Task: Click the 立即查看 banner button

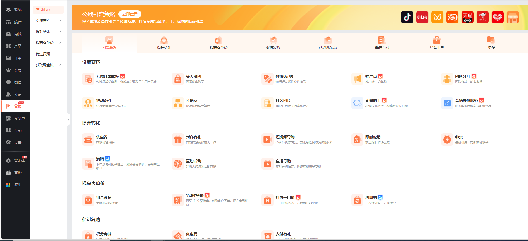Action: pos(130,14)
